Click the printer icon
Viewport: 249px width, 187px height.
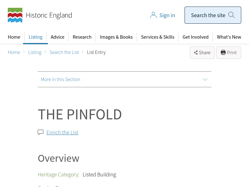pyautogui.click(x=223, y=53)
